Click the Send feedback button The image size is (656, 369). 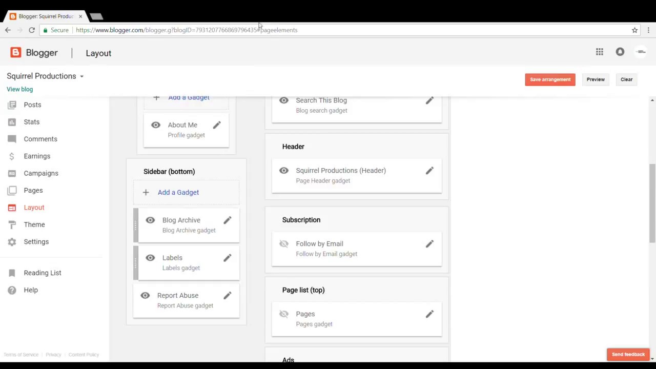(628, 354)
